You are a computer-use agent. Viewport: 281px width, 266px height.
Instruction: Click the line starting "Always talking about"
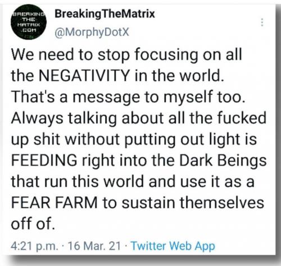139,118
